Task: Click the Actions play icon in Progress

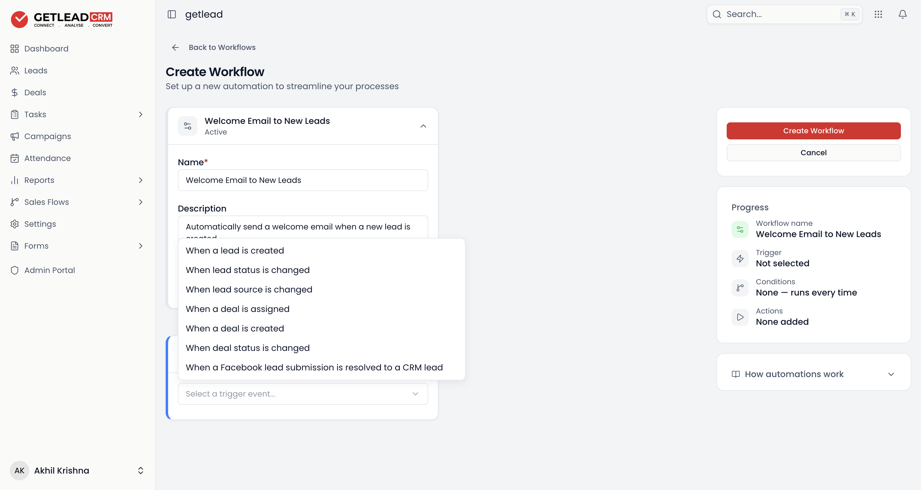Action: 740,317
